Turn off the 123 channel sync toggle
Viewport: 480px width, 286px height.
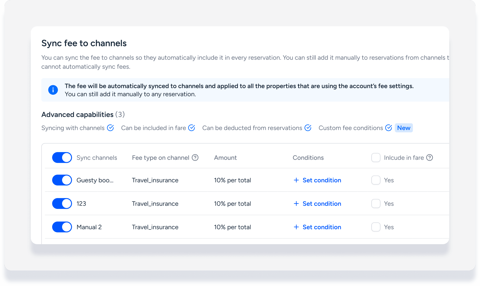click(62, 204)
